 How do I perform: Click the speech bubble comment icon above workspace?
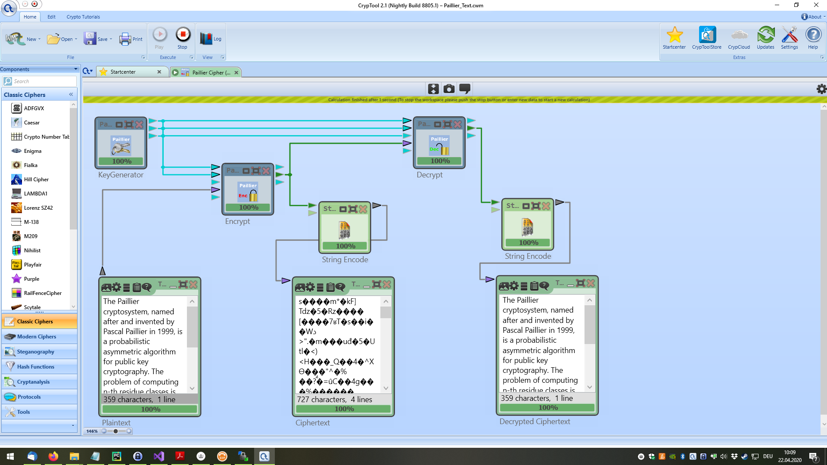[465, 89]
